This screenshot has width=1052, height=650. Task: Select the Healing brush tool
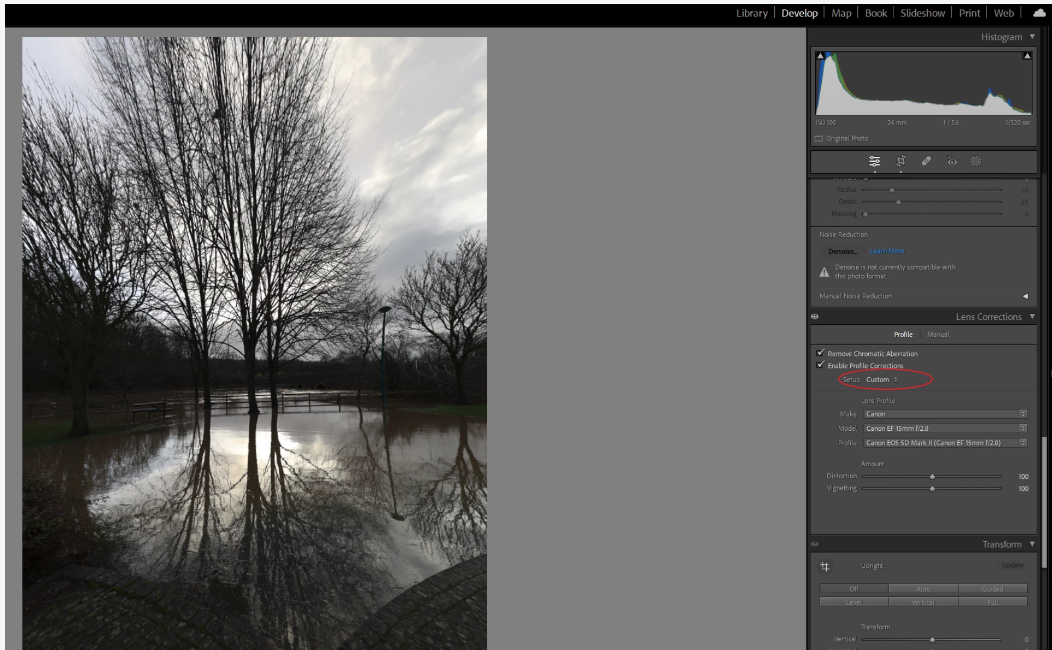(x=926, y=161)
